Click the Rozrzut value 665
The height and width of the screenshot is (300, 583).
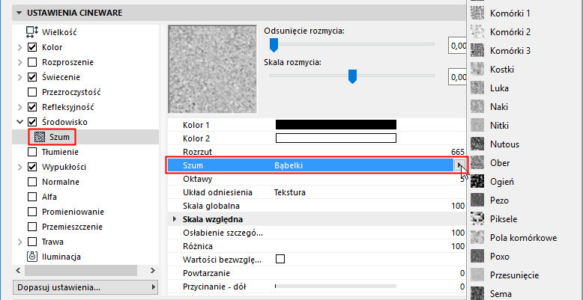tap(458, 152)
